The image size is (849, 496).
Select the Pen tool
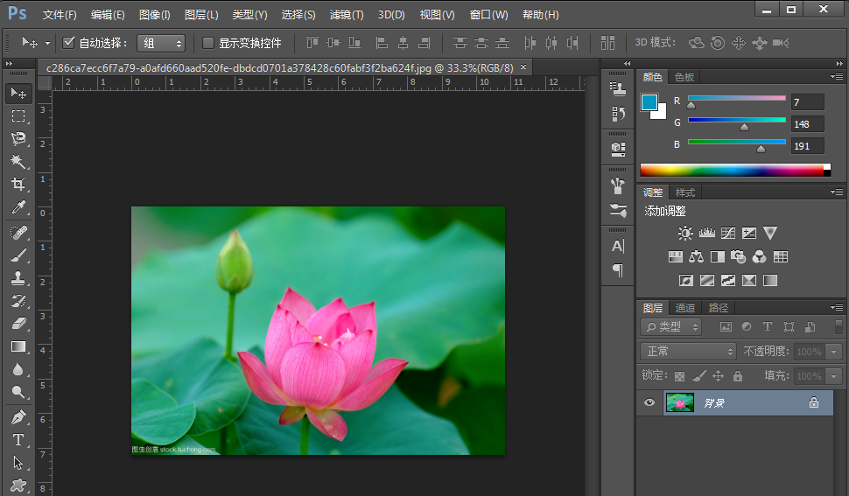tap(18, 416)
